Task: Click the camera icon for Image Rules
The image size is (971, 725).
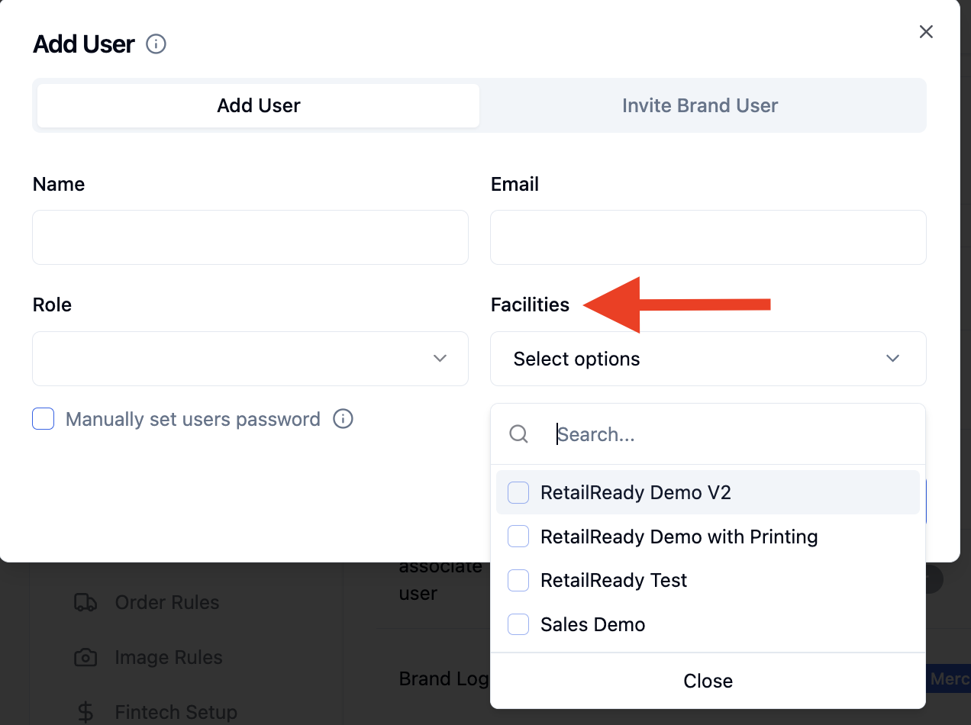Action: click(x=85, y=657)
